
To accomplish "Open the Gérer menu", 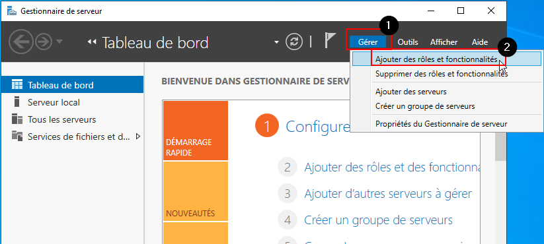I will click(x=368, y=42).
